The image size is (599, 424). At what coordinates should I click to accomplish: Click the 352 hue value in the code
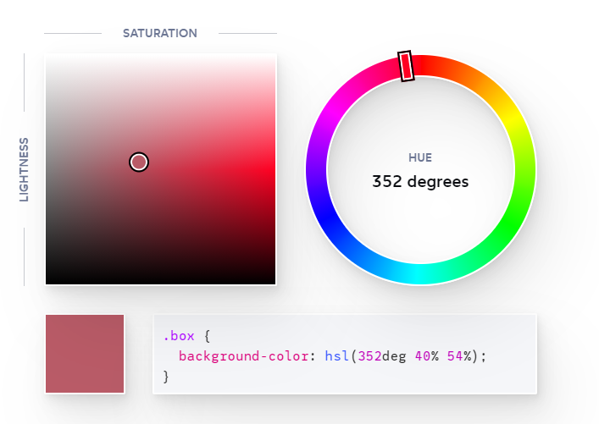point(369,356)
